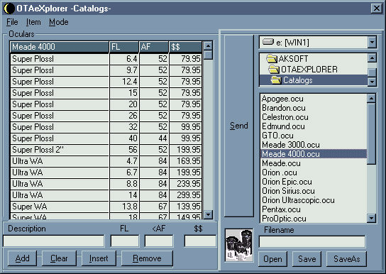Close the OTAeXplorer window

pos(377,9)
